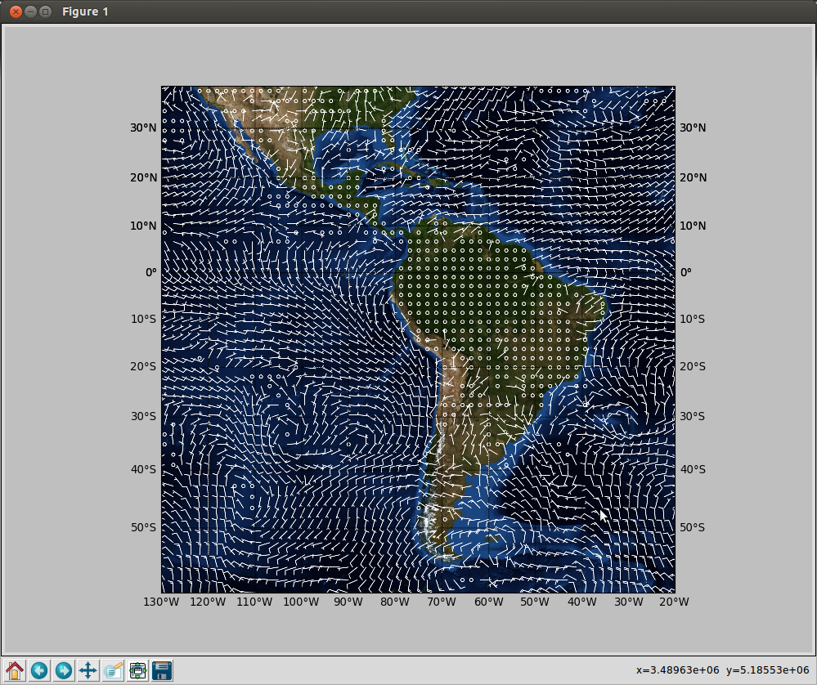Close the Figure 1 window
The height and width of the screenshot is (685, 817).
point(16,11)
